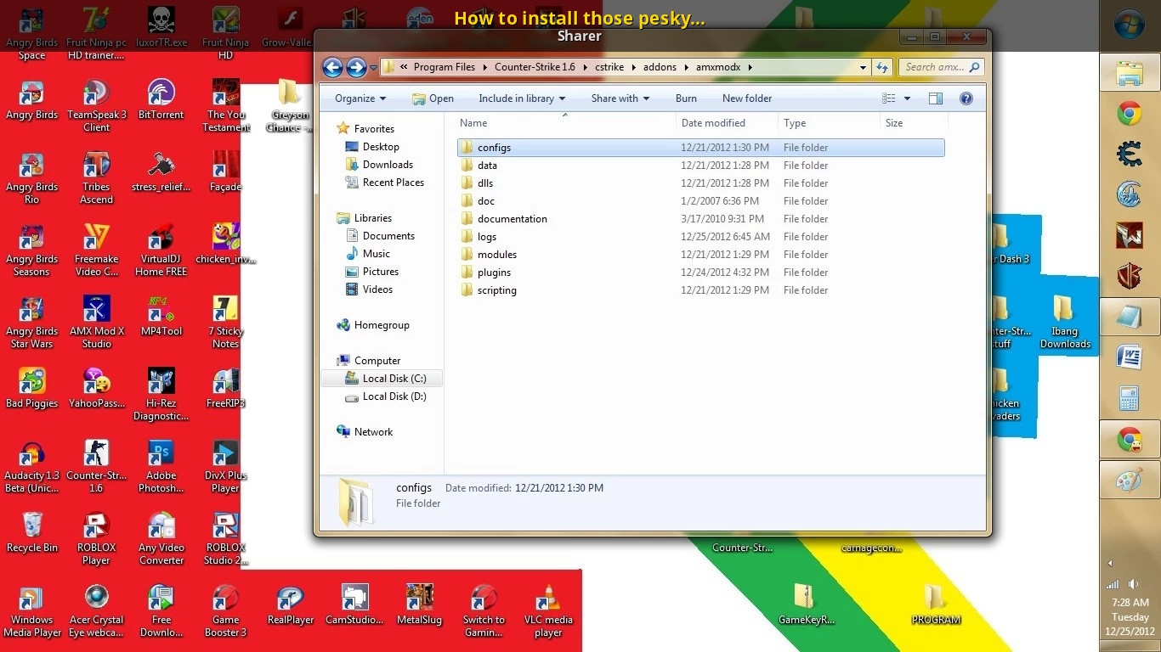Click the Open toolbar button

pyautogui.click(x=433, y=98)
